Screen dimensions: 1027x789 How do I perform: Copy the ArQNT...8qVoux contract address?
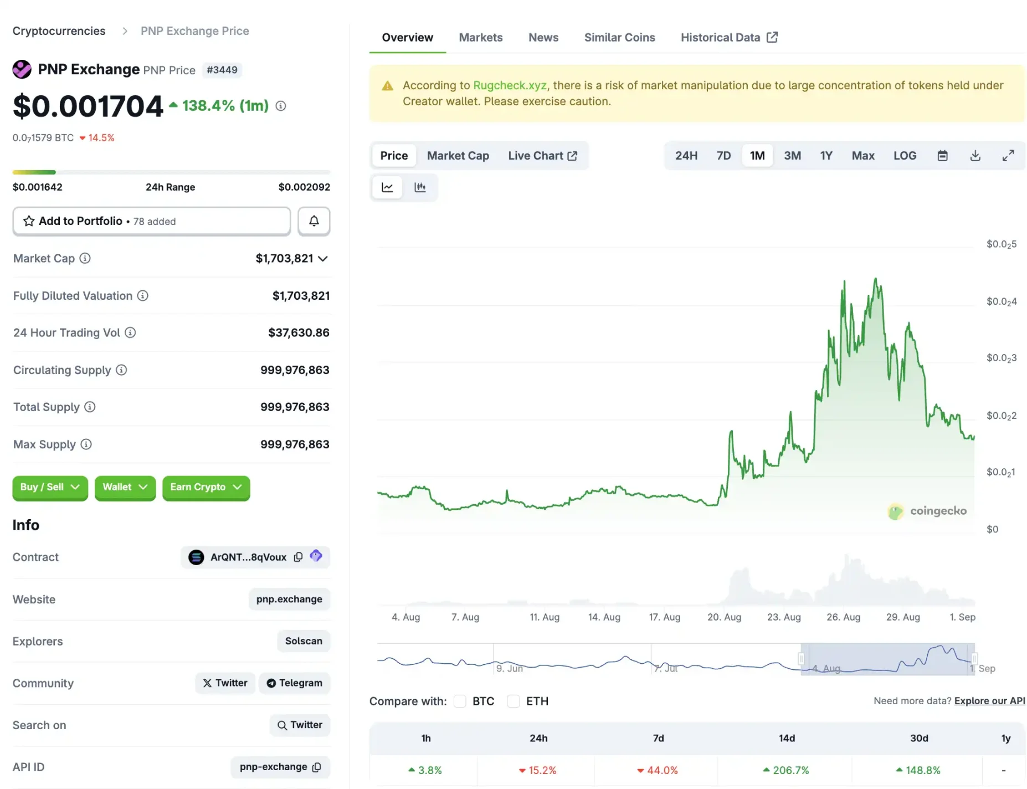(298, 557)
